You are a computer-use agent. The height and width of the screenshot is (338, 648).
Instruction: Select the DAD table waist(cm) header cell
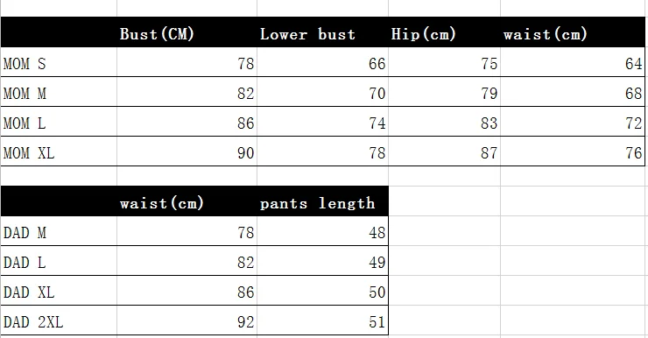point(187,201)
